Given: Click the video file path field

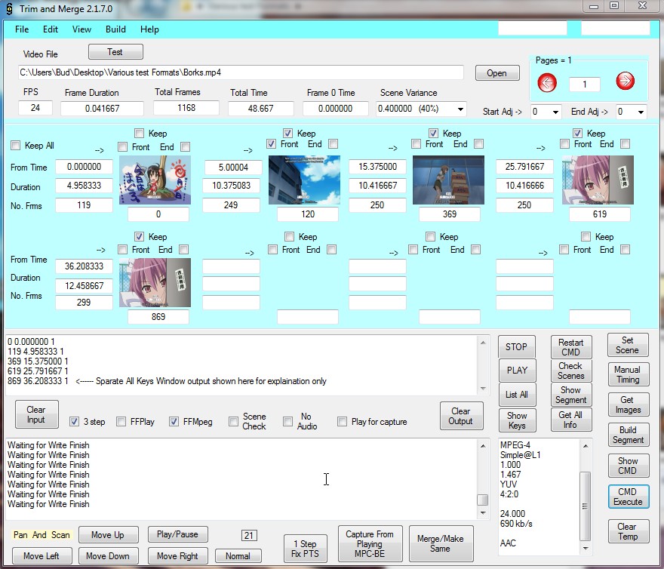Looking at the screenshot, I should [x=241, y=72].
